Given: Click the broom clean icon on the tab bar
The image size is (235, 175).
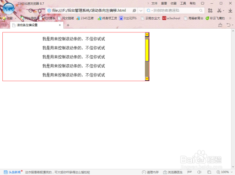Looking at the screenshot, I should [220, 25].
